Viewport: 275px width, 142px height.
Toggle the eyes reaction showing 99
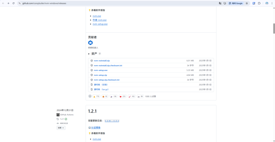[140, 96]
